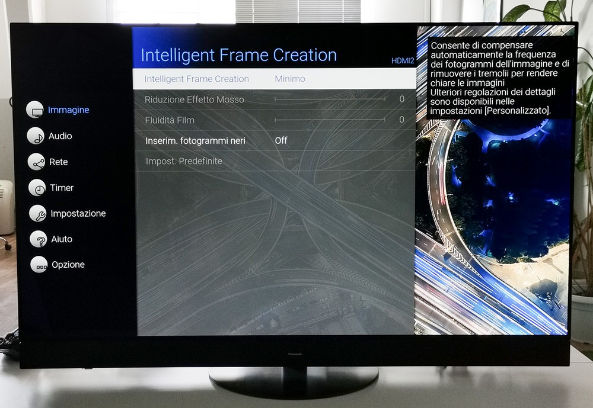Select the Inserim. fotogrammi neri label
The image size is (593, 408).
(x=195, y=141)
